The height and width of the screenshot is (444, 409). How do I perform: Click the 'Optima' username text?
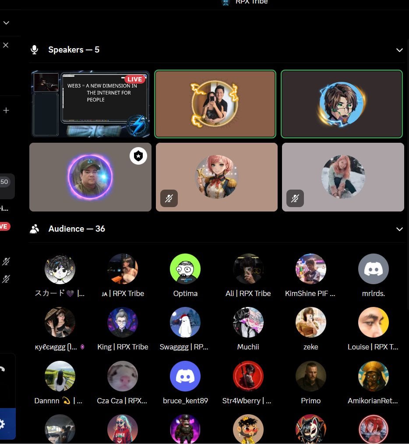point(185,293)
